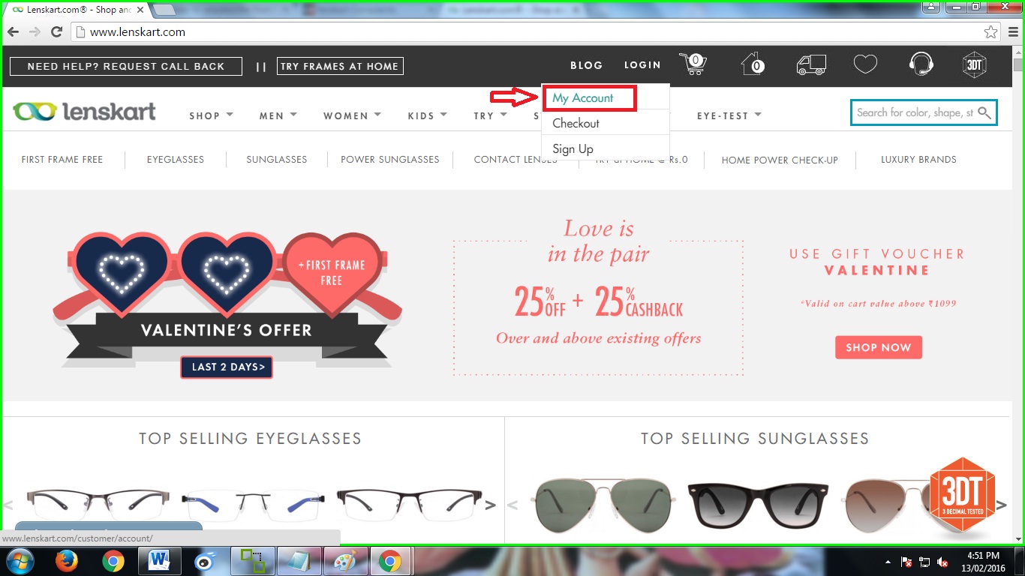Expand the SHOP dropdown menu
Viewport: 1025px width, 576px height.
212,115
